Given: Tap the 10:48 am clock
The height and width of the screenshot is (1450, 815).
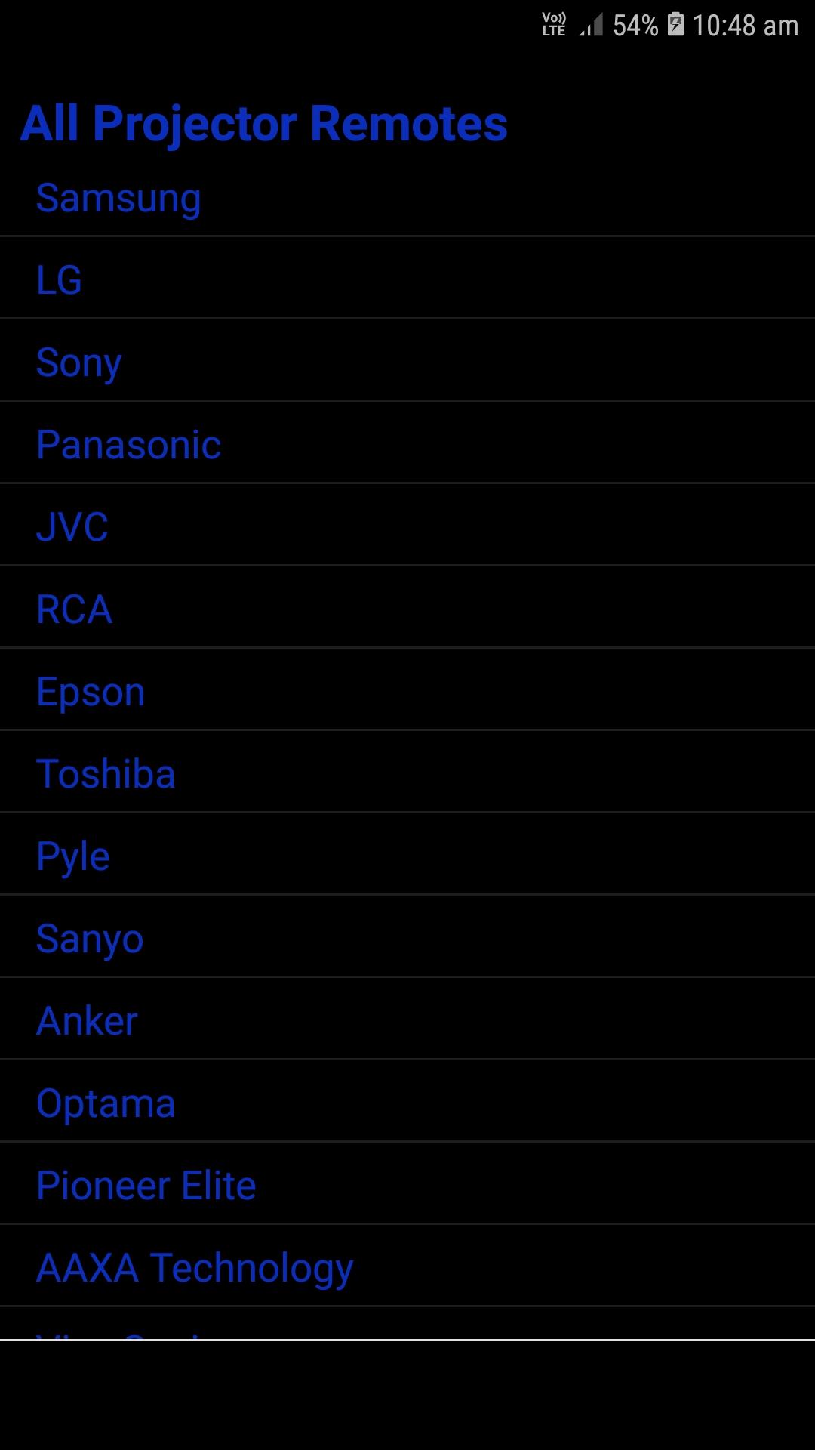Looking at the screenshot, I should pyautogui.click(x=746, y=26).
